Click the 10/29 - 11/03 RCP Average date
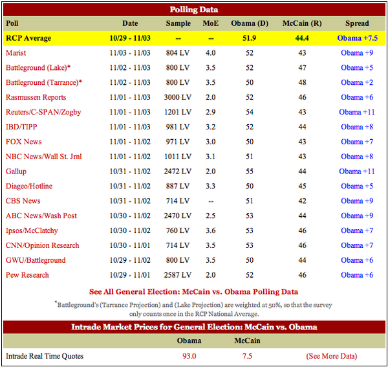Viewport: 388px width, 367px height. pos(130,38)
